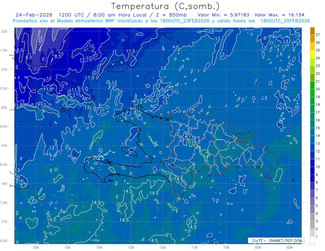Click "Valor Max. = 16.154" readout

[x=279, y=15]
